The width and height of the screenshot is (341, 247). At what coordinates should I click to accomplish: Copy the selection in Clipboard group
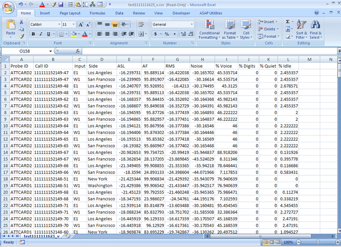coord(22,29)
